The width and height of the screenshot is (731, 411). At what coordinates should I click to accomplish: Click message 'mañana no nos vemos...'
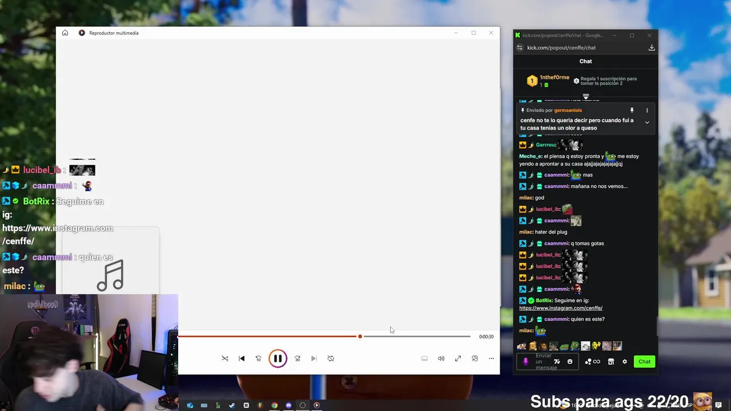coord(599,186)
